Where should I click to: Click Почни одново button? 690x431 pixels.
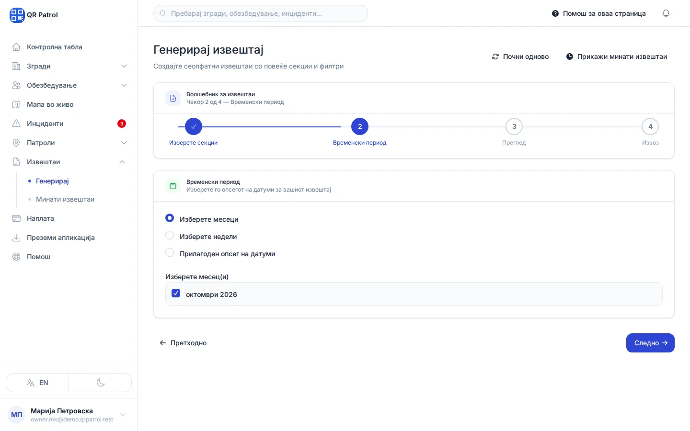[520, 57]
